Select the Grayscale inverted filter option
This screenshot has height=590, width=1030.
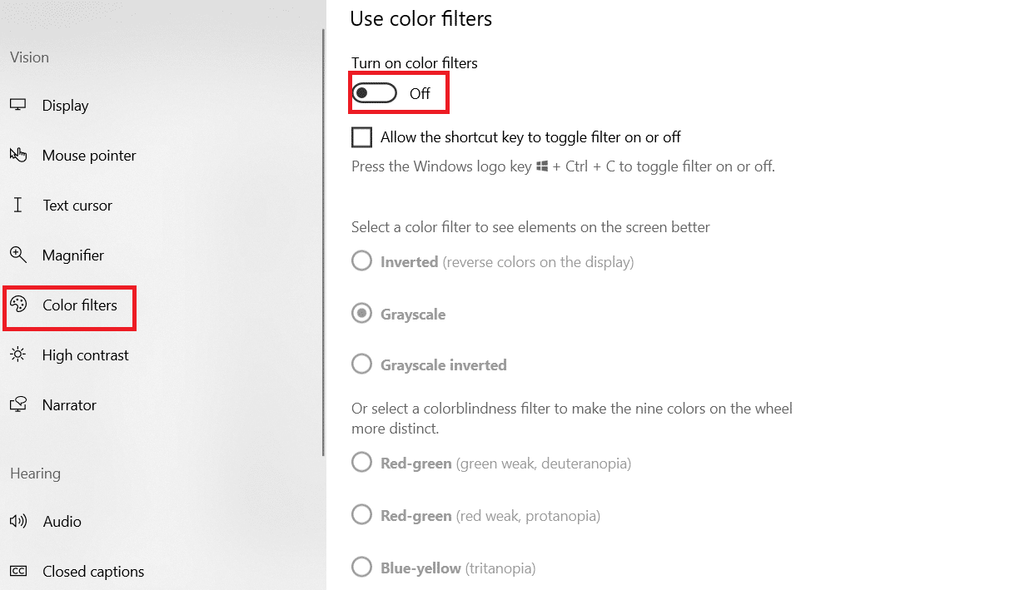(x=361, y=364)
